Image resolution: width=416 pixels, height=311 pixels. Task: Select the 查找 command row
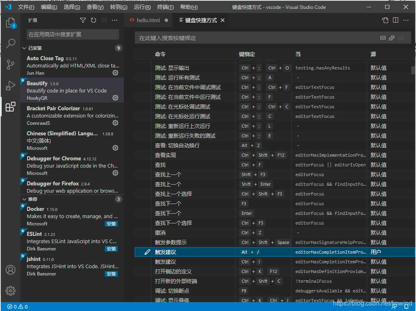pos(275,165)
